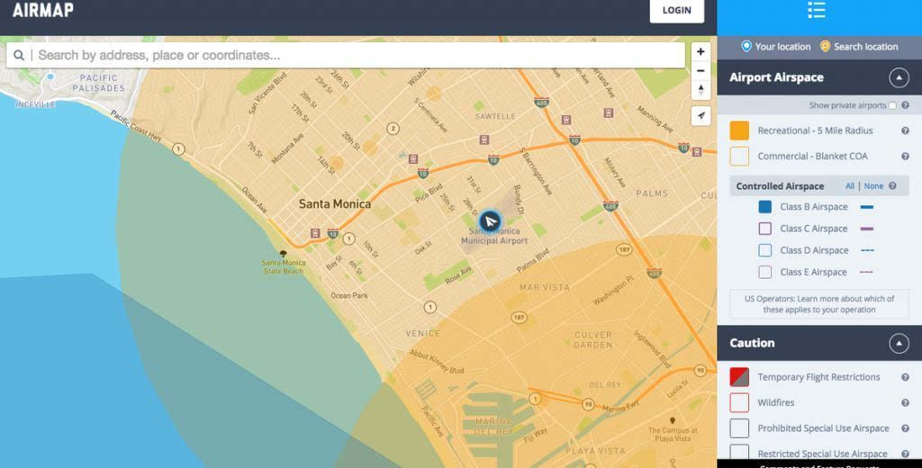Click the Santa Monica Municipal Airport marker
Viewport: 922px width, 468px height.
pyautogui.click(x=490, y=221)
